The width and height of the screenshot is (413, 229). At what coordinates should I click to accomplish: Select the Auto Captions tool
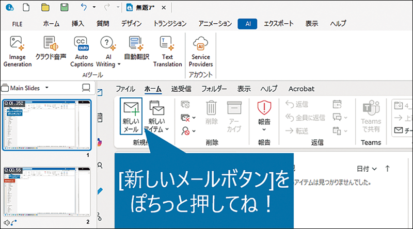[x=81, y=52]
